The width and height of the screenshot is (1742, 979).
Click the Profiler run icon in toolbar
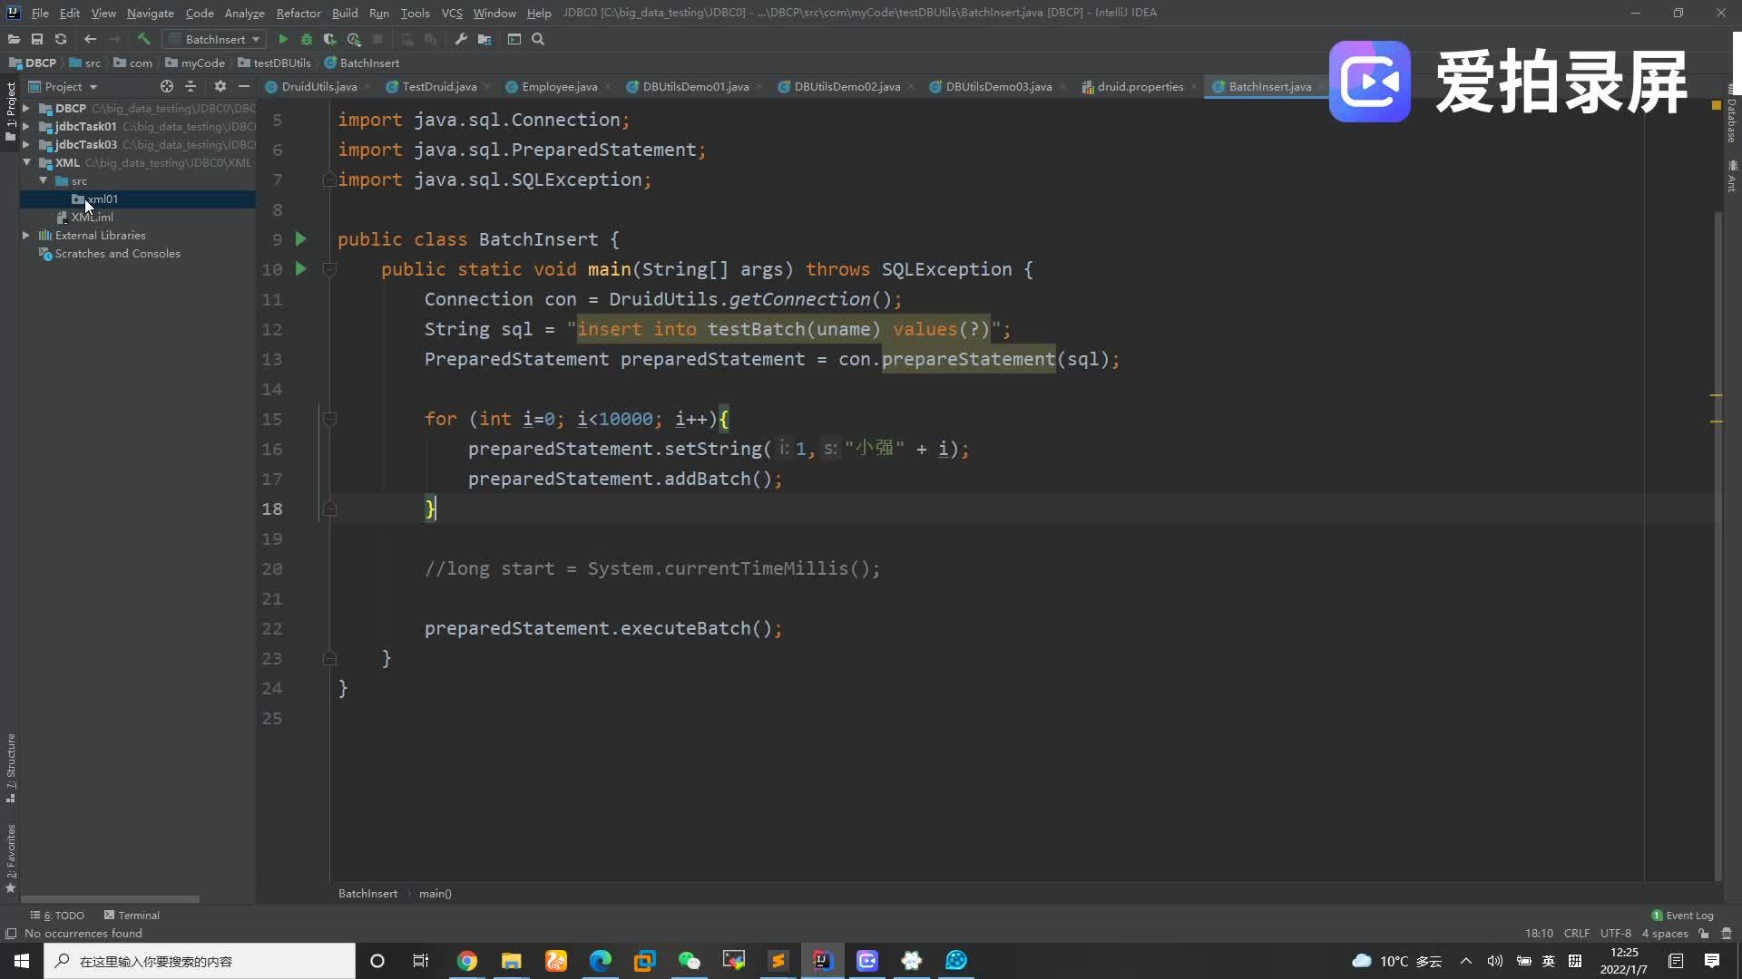(354, 39)
